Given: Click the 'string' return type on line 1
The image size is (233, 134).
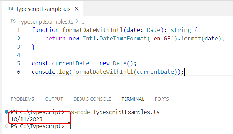Looking at the screenshot, I should pos(181,31).
